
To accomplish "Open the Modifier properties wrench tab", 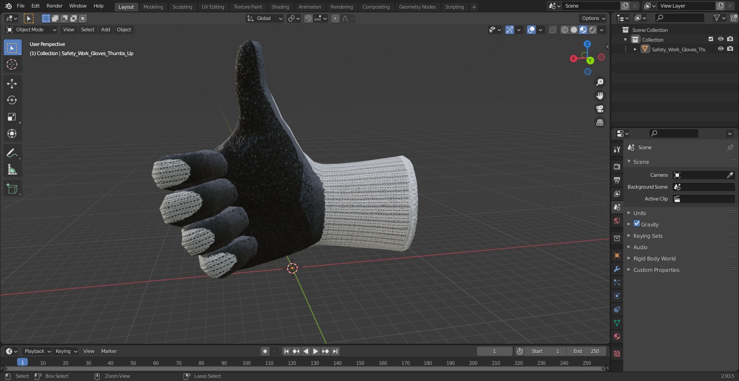I will click(617, 269).
